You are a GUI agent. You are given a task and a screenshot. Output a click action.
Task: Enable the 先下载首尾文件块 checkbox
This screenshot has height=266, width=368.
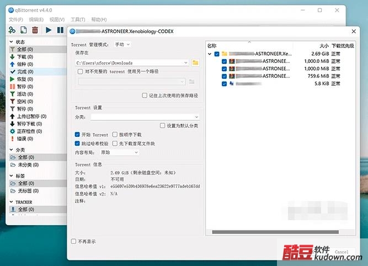click(115, 143)
